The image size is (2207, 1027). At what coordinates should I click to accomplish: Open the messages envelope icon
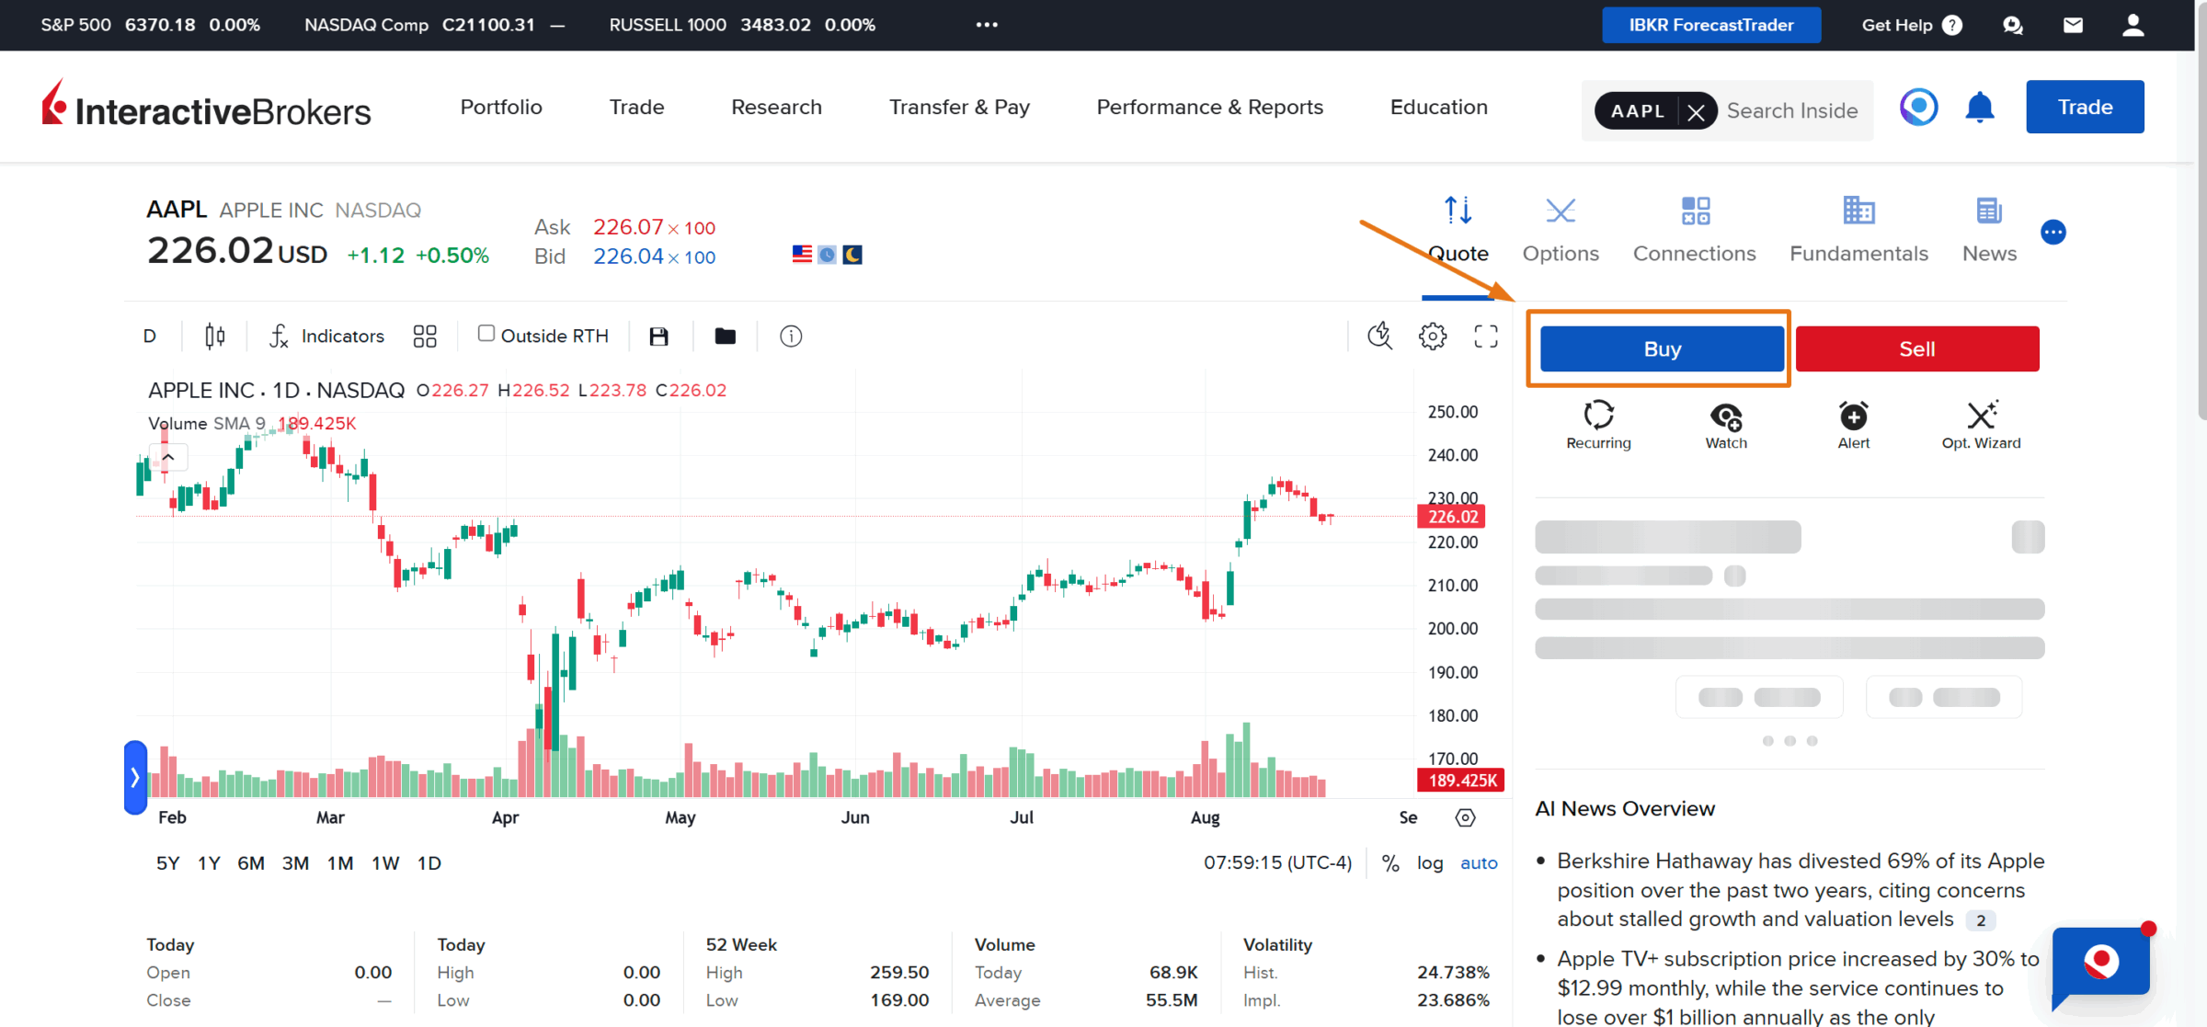(x=2073, y=25)
